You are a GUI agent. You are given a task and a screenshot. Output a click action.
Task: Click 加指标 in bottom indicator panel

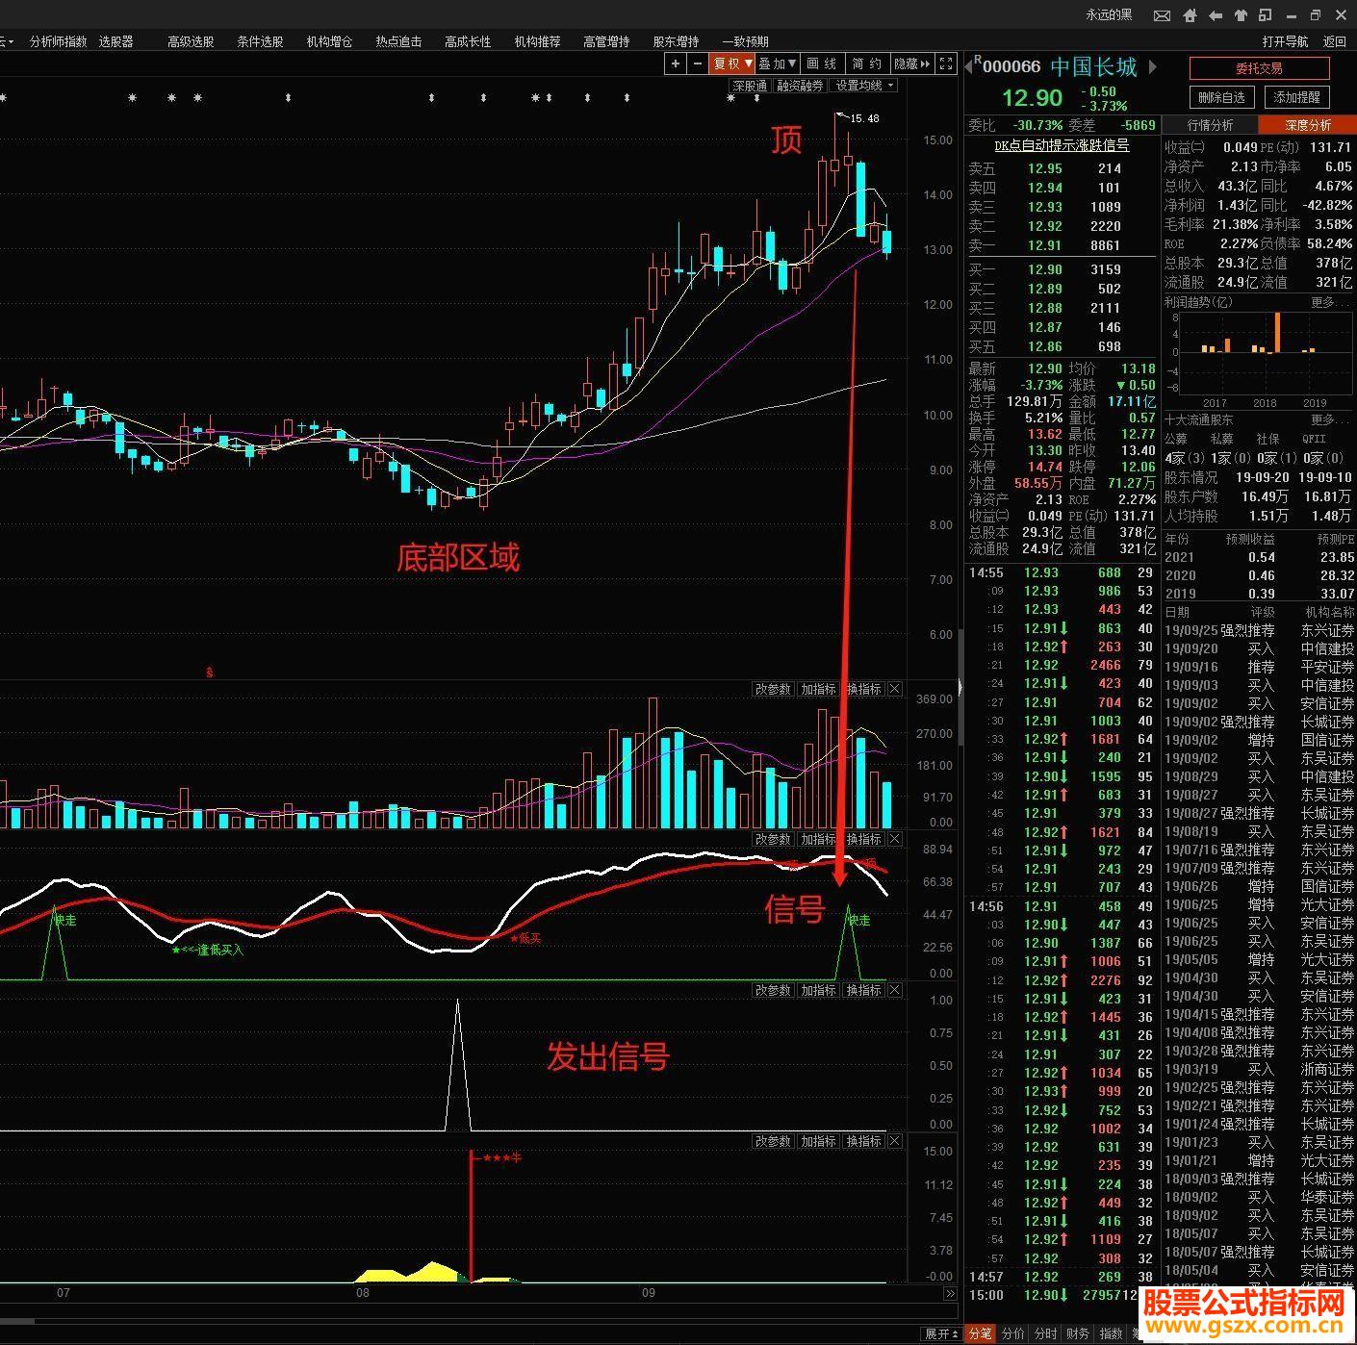click(818, 1141)
